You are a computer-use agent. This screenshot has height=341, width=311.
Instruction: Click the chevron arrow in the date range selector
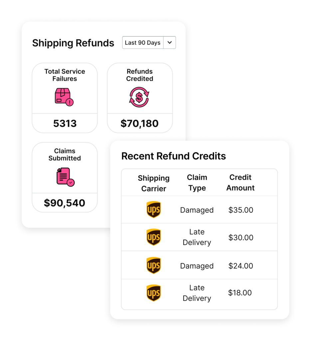click(170, 43)
